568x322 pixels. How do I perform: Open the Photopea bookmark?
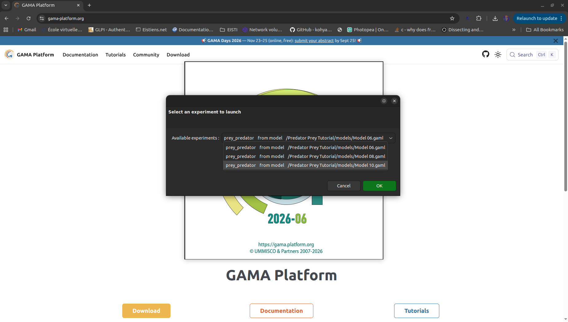click(x=368, y=30)
